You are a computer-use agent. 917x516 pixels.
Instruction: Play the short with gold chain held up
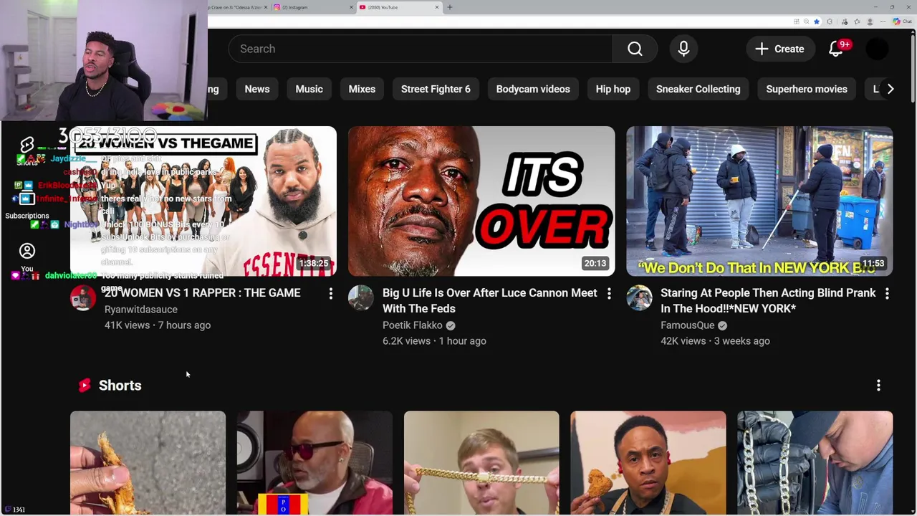pos(481,463)
